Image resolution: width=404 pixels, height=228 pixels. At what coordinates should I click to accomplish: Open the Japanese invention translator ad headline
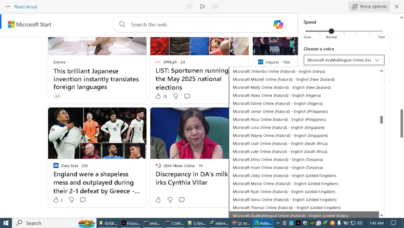(96, 79)
